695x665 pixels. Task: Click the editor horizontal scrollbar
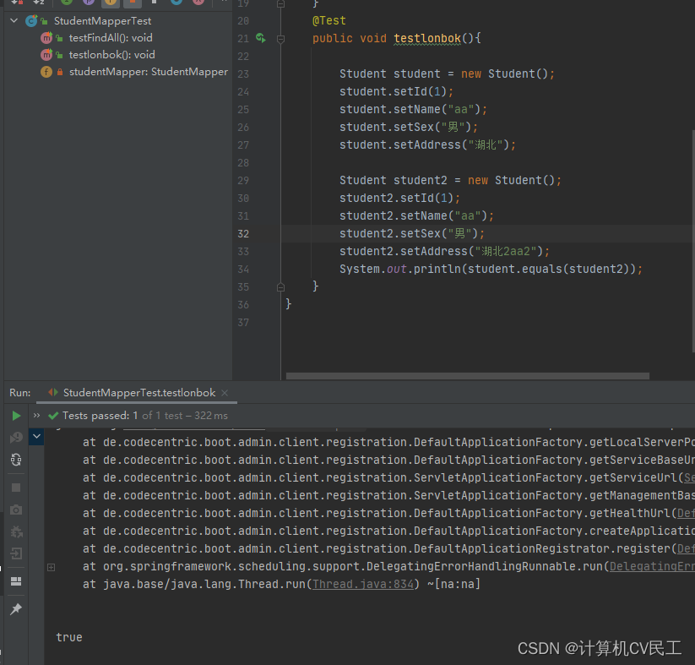coord(468,376)
